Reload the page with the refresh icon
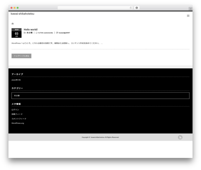The width and height of the screenshot is (201, 170). [x=131, y=8]
